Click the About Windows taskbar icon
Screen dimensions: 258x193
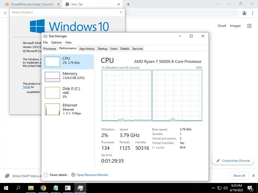pyautogui.click(x=68, y=188)
